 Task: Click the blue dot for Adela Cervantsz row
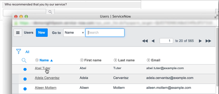(25, 79)
